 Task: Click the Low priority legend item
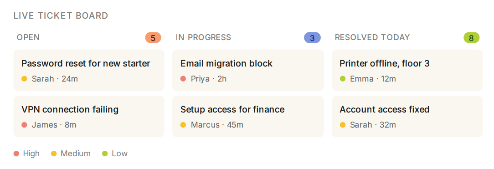[x=115, y=154]
